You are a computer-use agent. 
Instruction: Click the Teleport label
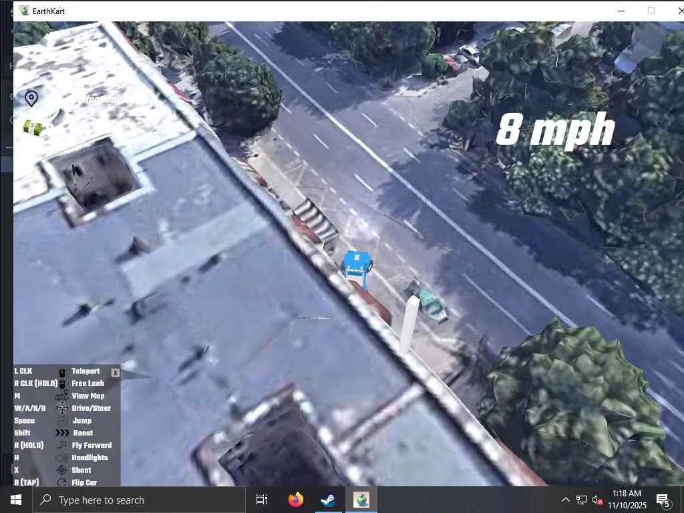pyautogui.click(x=85, y=371)
